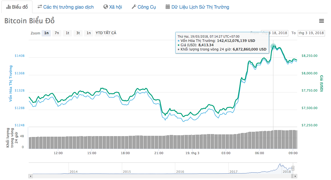Click the 03:00 time axis label

click(x=226, y=153)
